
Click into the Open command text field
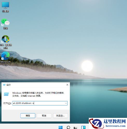[x=40, y=103]
